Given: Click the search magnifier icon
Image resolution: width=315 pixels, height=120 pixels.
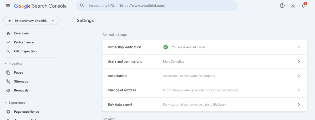Looking at the screenshot, I should pyautogui.click(x=82, y=6).
